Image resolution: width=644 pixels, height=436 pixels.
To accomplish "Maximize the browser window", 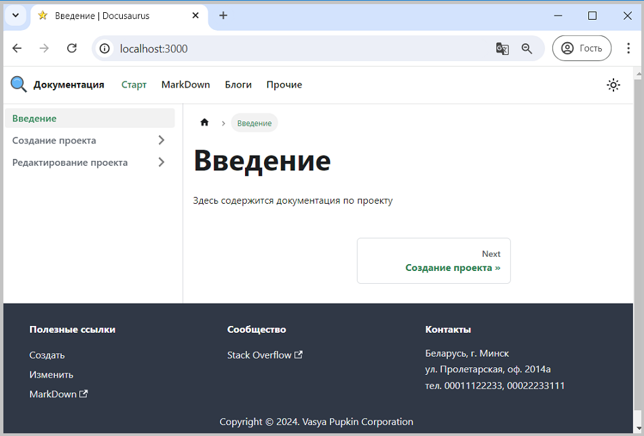I will 592,16.
